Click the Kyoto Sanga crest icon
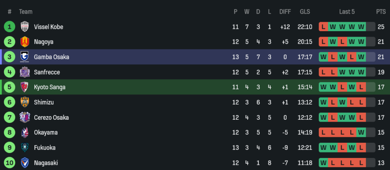Image resolution: width=390 pixels, height=170 pixels. point(25,87)
